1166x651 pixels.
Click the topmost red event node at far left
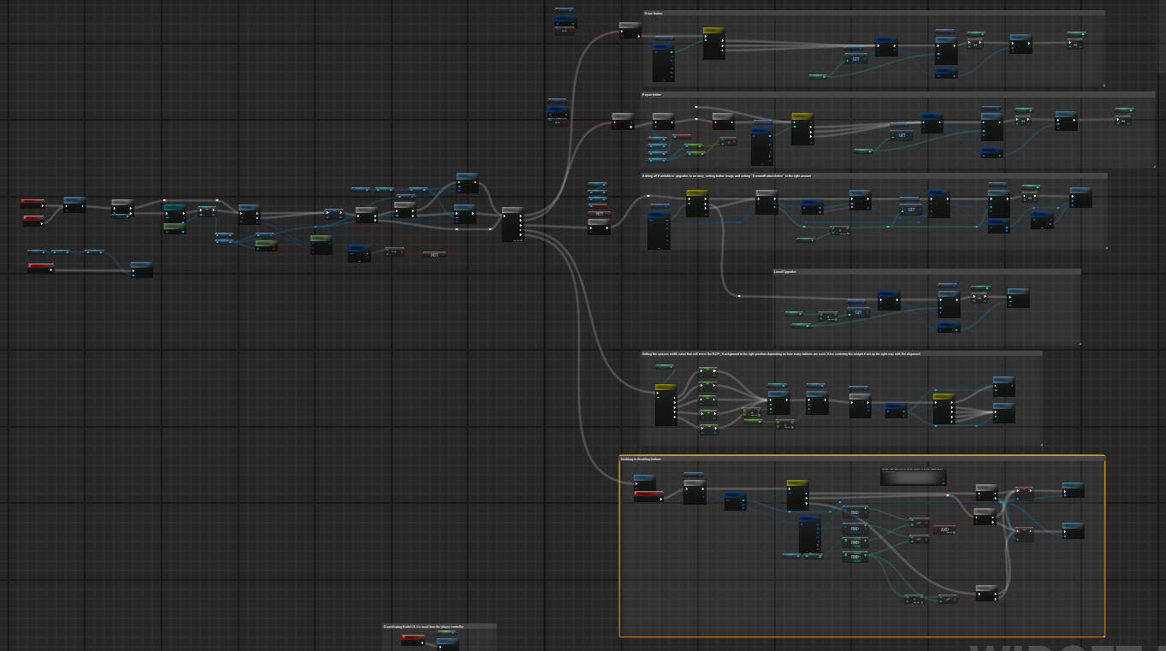[33, 203]
